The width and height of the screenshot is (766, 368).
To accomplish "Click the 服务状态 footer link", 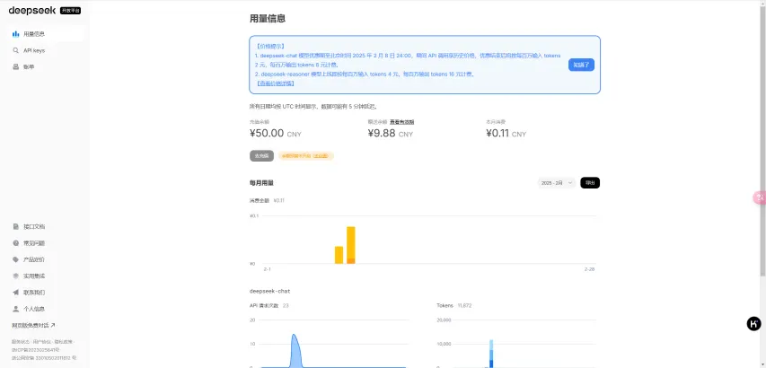I will [21, 342].
